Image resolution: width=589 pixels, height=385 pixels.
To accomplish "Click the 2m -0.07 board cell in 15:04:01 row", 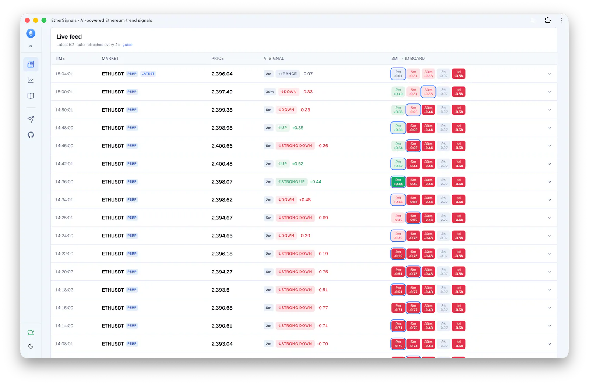I will coord(398,74).
